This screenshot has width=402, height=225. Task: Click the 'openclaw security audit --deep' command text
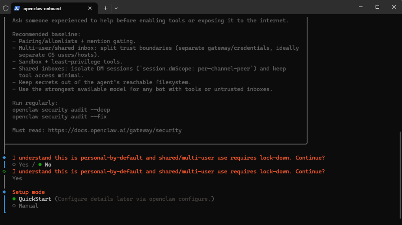[59, 110]
